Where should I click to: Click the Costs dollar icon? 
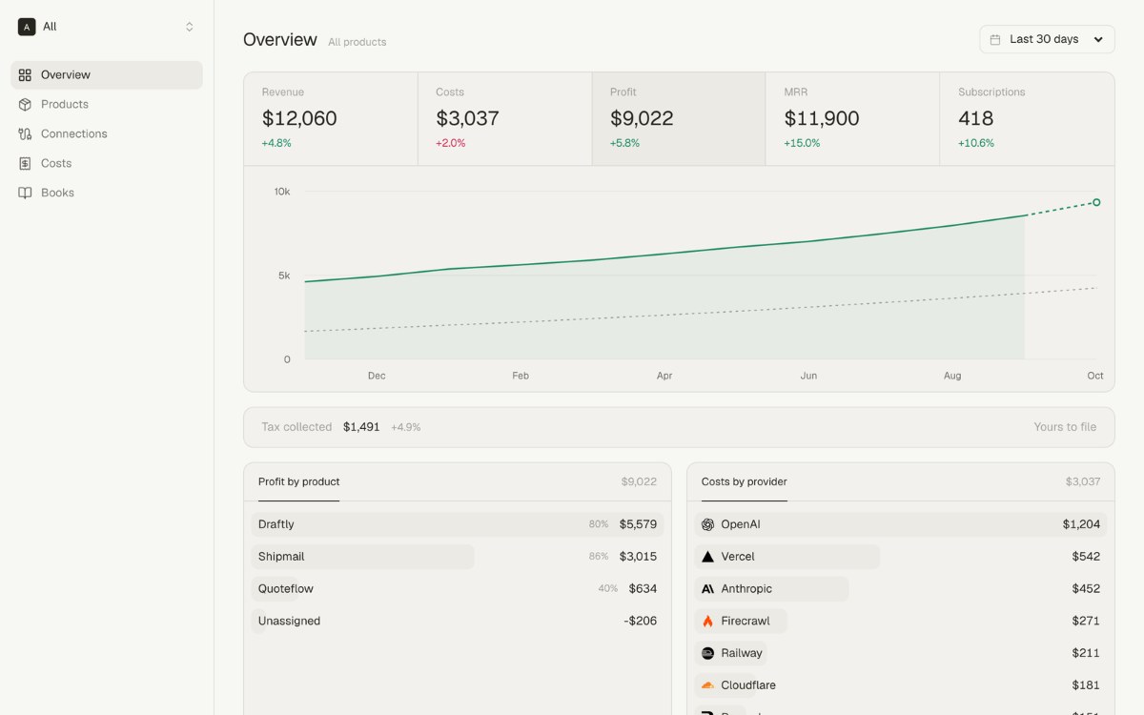click(25, 164)
